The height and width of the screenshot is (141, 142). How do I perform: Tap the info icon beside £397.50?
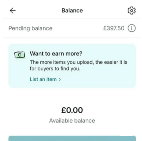click(x=132, y=28)
